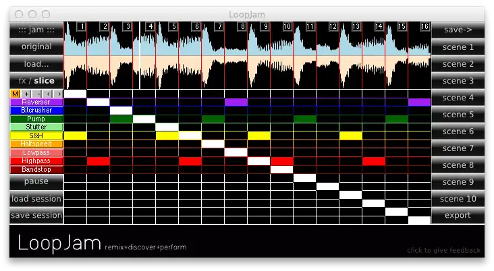Select the Stutter effect label
Viewport: 494px width, 271px height.
click(36, 127)
